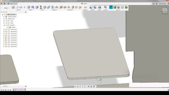Open the SKETCH menu

pyautogui.click(x=19, y=10)
